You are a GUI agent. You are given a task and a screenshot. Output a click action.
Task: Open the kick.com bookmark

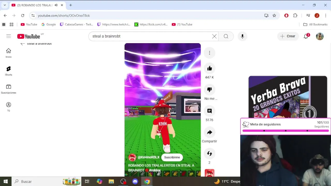151,25
